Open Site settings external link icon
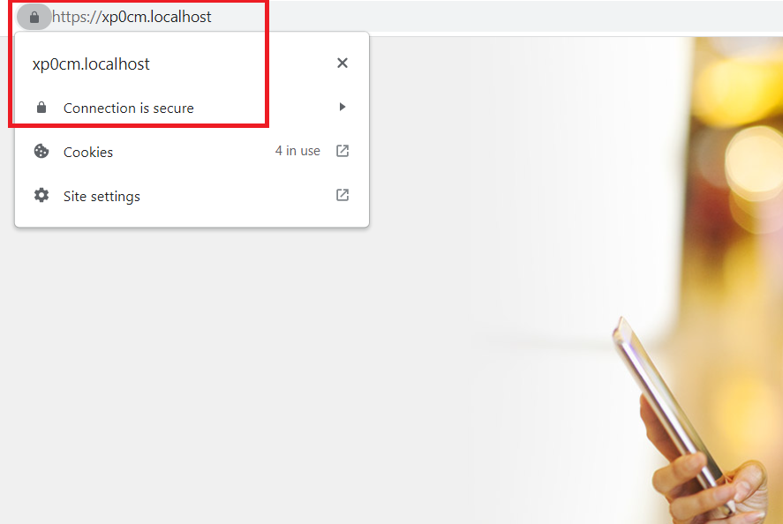 (342, 195)
